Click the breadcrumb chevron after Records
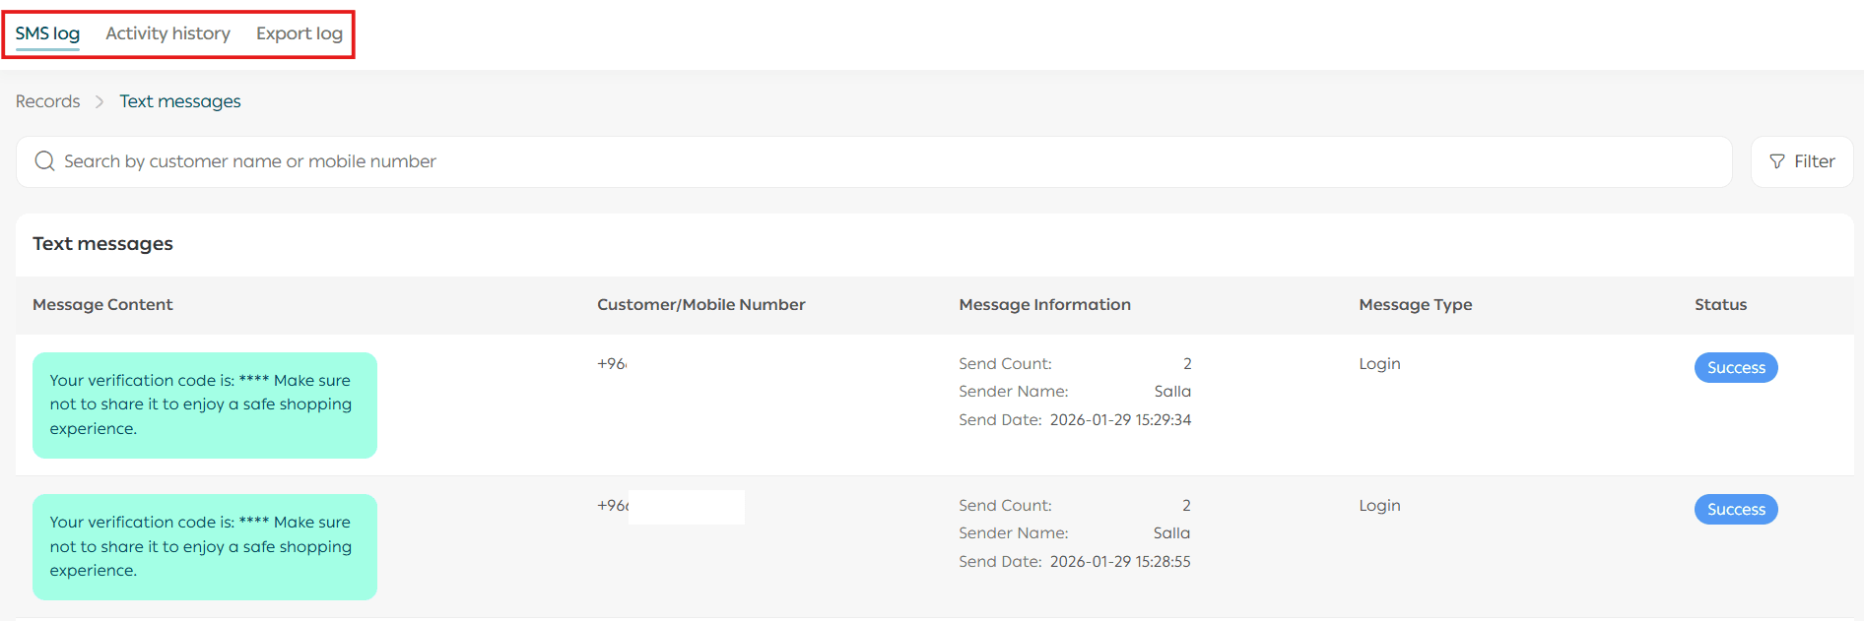 100,102
